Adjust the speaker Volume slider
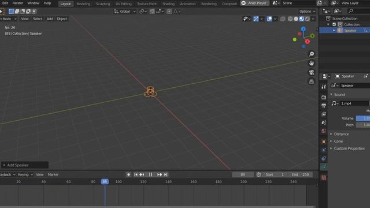This screenshot has width=370, height=208. (x=363, y=118)
